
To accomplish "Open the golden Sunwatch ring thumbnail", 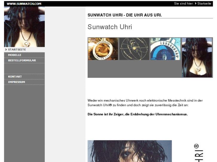I will 103,49.
